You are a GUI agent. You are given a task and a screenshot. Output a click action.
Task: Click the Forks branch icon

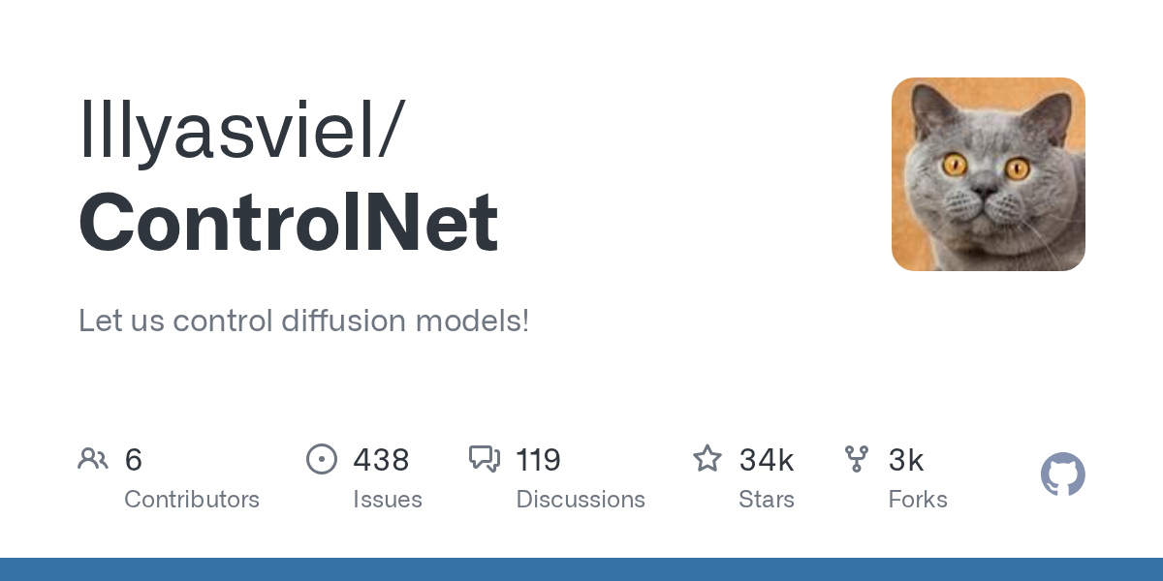pos(857,459)
